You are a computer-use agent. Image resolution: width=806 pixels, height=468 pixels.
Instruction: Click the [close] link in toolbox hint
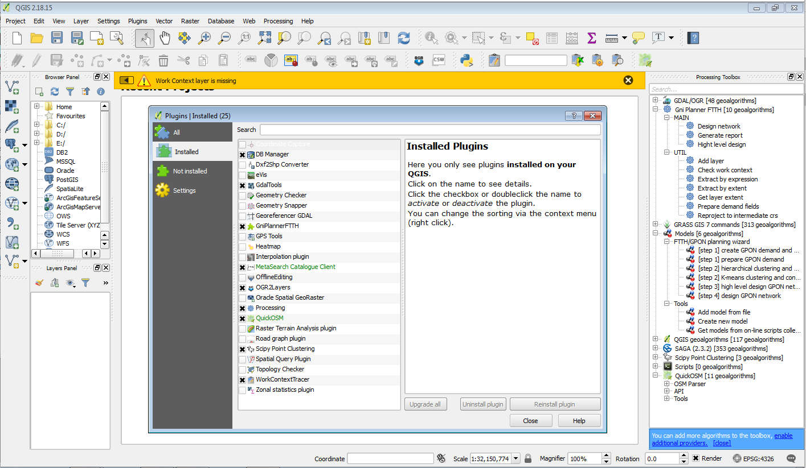[x=722, y=443]
